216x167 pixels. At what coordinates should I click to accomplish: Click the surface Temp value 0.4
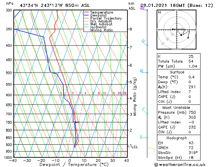click(192, 77)
